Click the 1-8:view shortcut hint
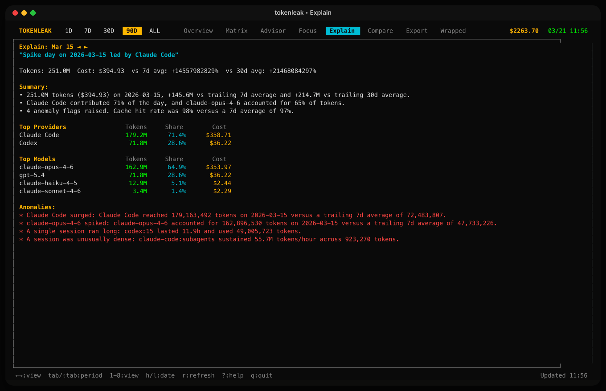 click(124, 375)
